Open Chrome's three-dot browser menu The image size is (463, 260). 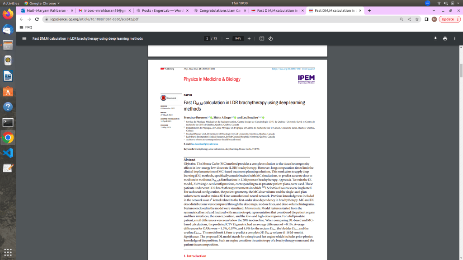(x=458, y=19)
